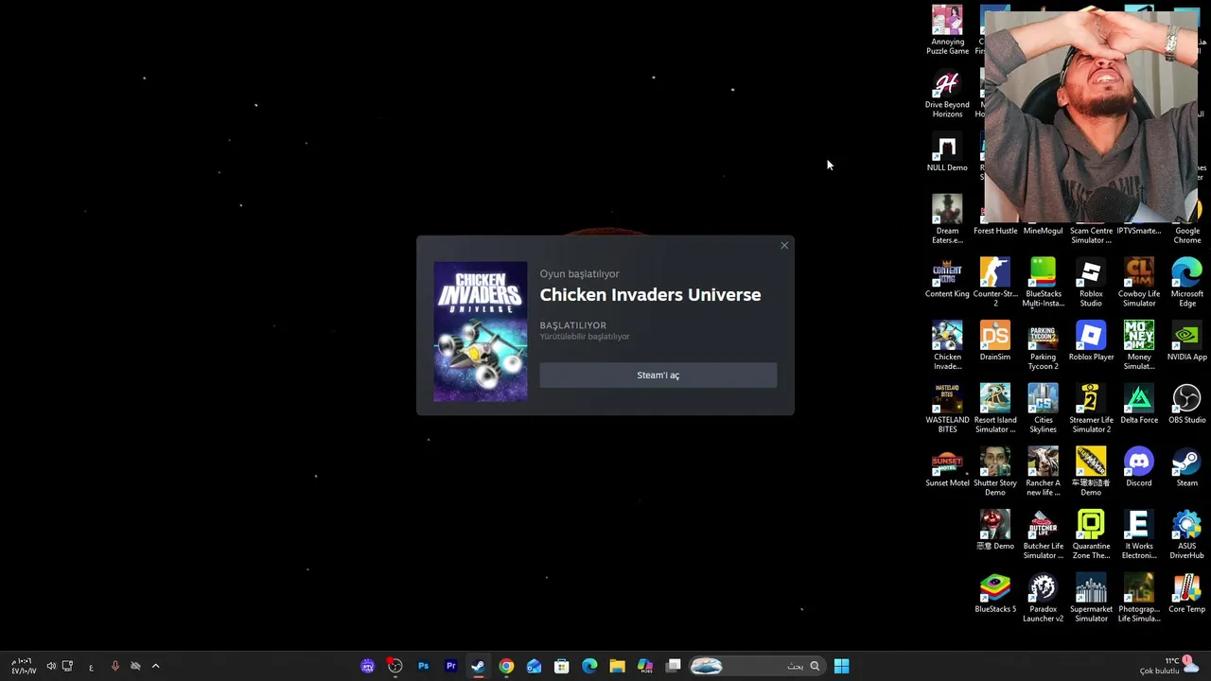
Task: Select the Forest Hustle desktop icon
Action: click(995, 231)
